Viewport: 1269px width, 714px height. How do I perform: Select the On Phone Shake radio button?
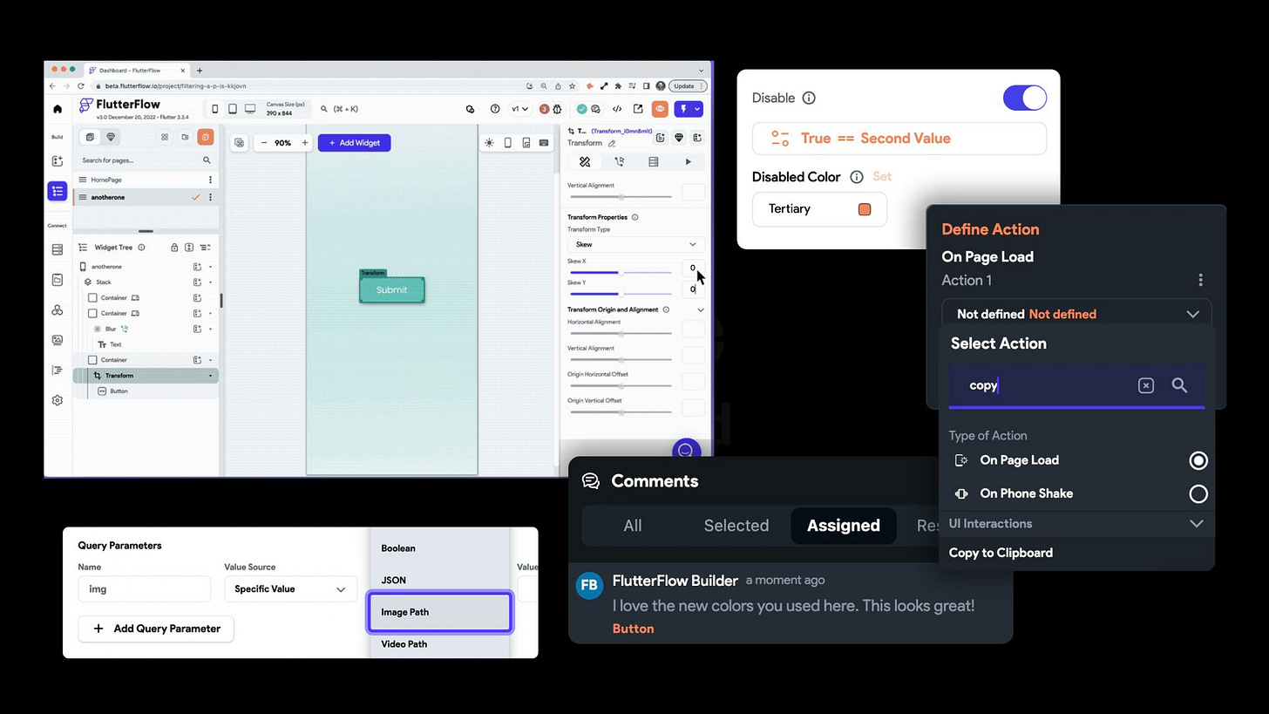(1198, 494)
